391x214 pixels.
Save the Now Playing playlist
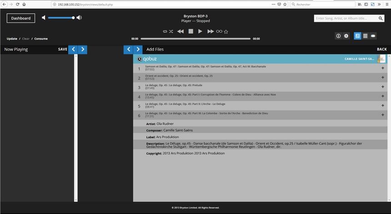pyautogui.click(x=63, y=50)
